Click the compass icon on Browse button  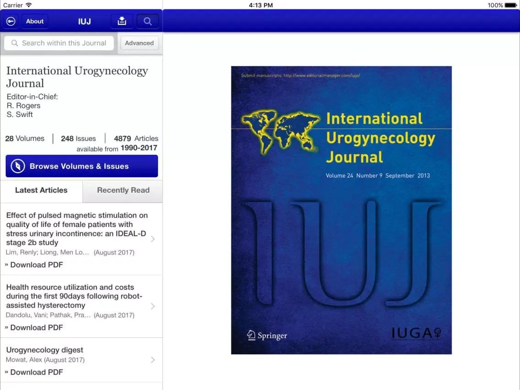pos(18,166)
